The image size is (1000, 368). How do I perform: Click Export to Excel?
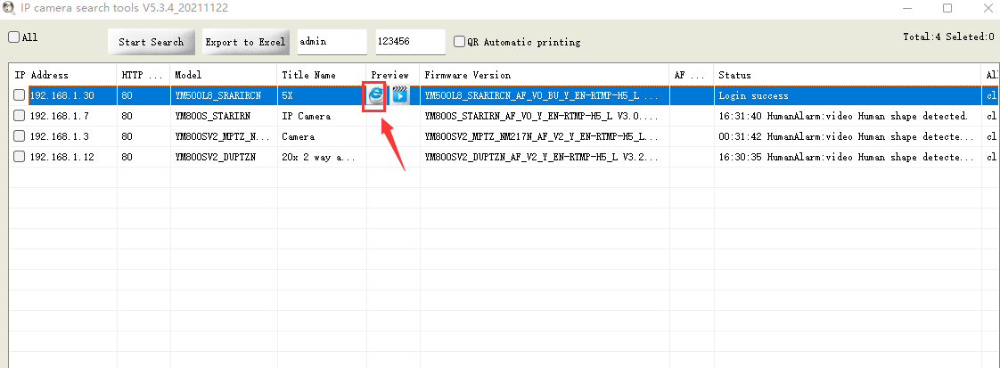[245, 42]
